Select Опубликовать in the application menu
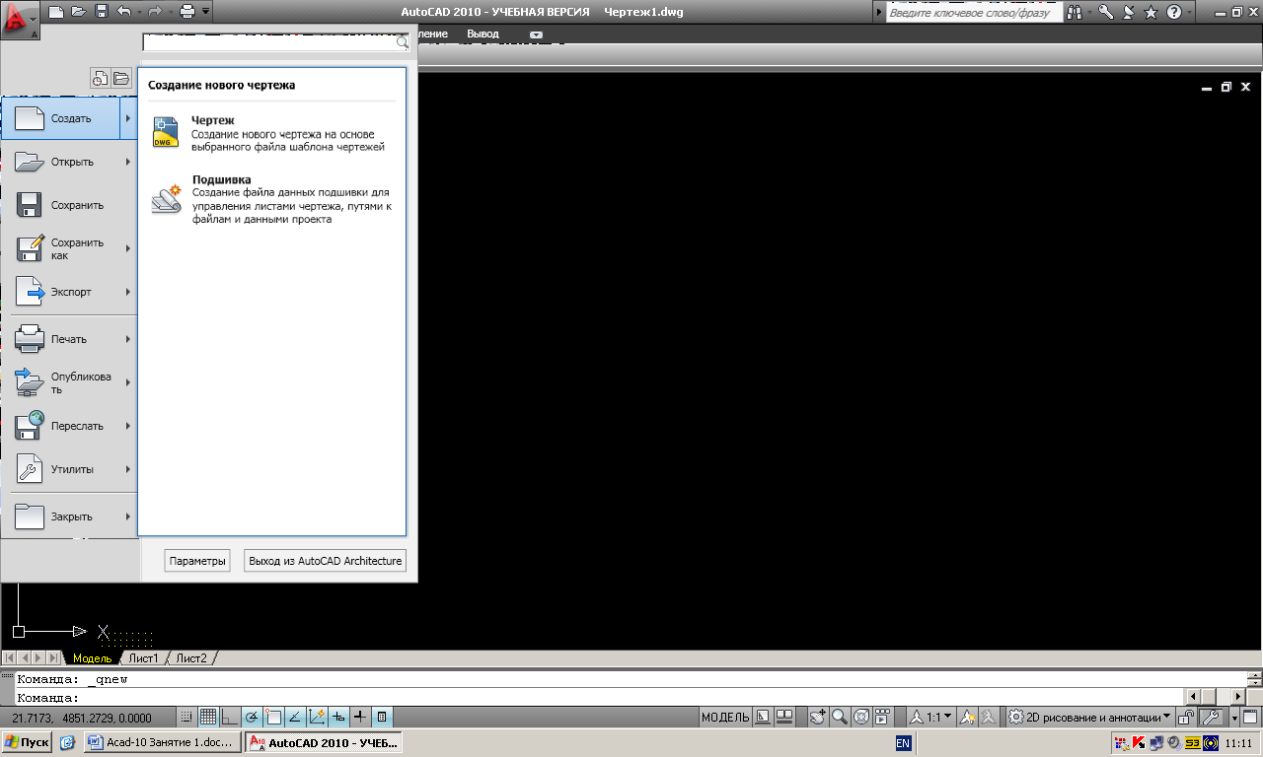This screenshot has height=757, width=1263. [69, 382]
